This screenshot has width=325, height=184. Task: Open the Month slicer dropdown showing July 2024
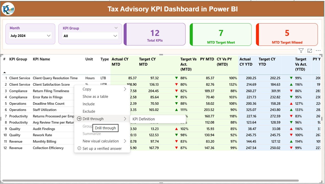[x=49, y=36]
